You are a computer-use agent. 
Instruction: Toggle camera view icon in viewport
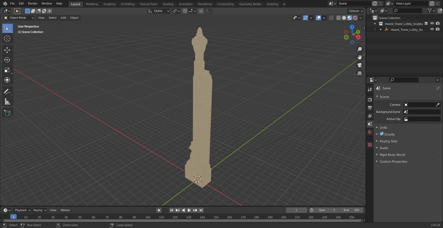(x=359, y=65)
